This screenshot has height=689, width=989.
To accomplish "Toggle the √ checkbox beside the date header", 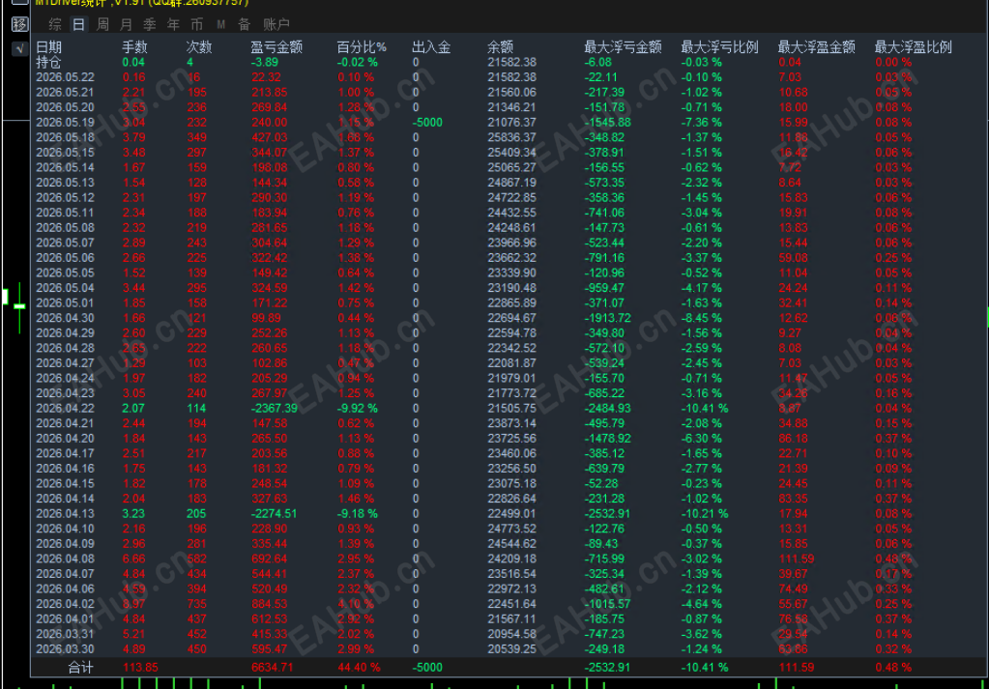I will [x=19, y=48].
